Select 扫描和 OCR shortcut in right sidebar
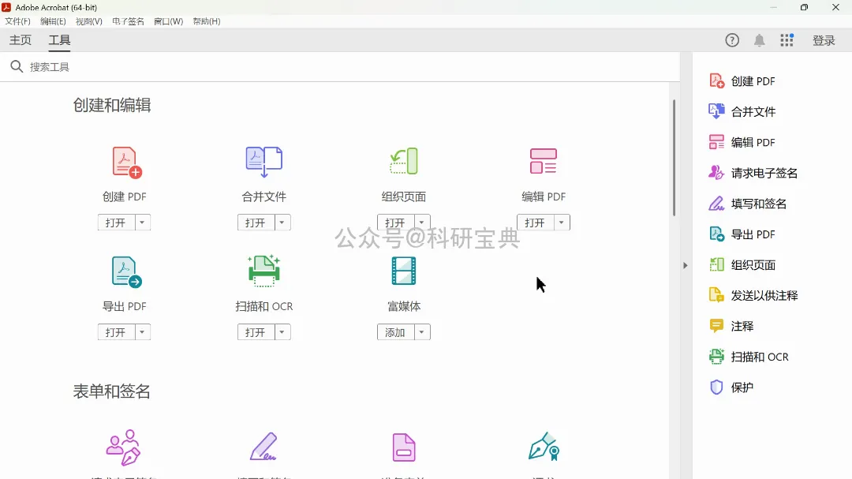 (x=749, y=357)
